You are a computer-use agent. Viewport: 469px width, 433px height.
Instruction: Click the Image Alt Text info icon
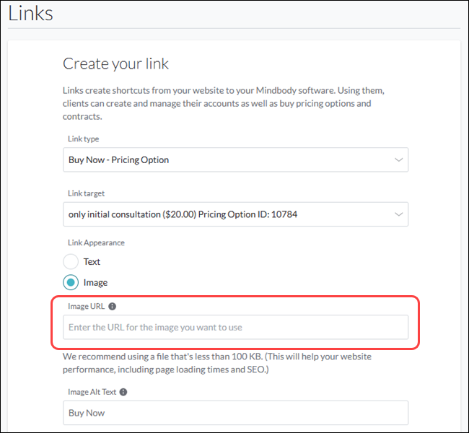click(x=123, y=392)
